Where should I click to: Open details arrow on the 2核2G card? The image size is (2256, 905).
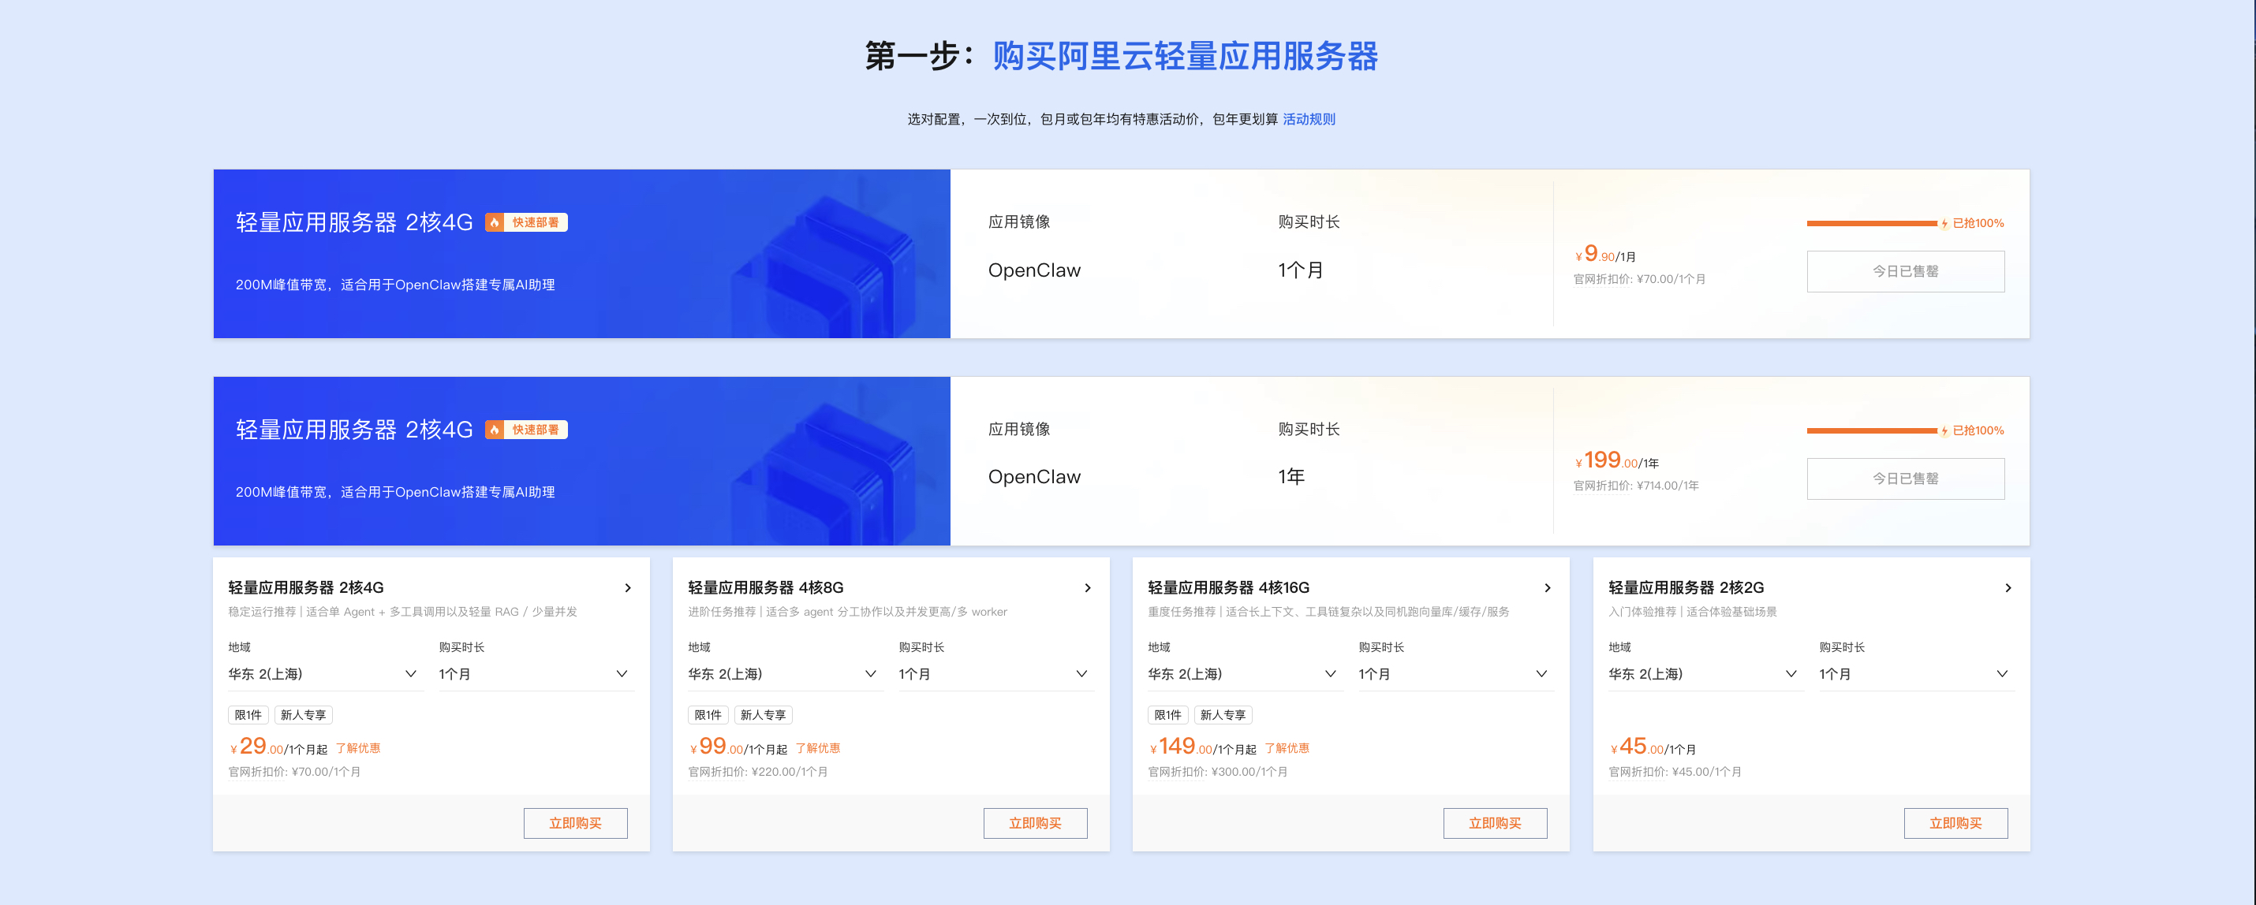pyautogui.click(x=2008, y=587)
